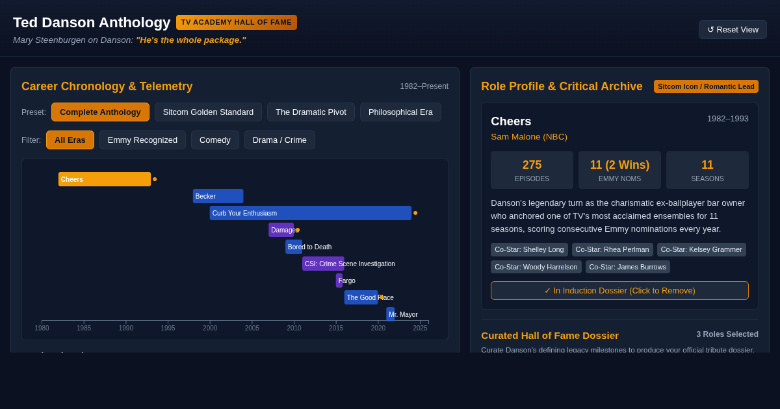Image resolution: width=780 pixels, height=409 pixels.
Task: Click the Sitcom Icon / Romantic Lead badge
Action: point(706,86)
